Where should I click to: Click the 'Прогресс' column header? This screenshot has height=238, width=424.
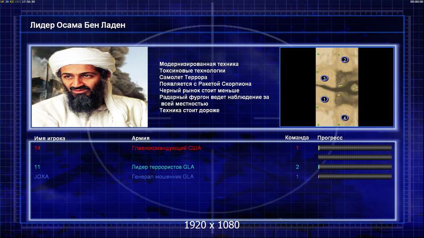pyautogui.click(x=330, y=138)
